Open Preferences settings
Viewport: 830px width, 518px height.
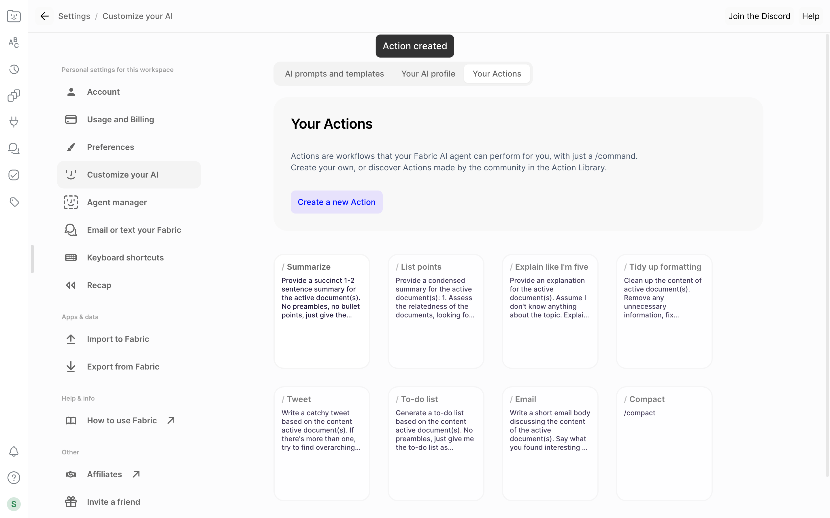[129, 147]
